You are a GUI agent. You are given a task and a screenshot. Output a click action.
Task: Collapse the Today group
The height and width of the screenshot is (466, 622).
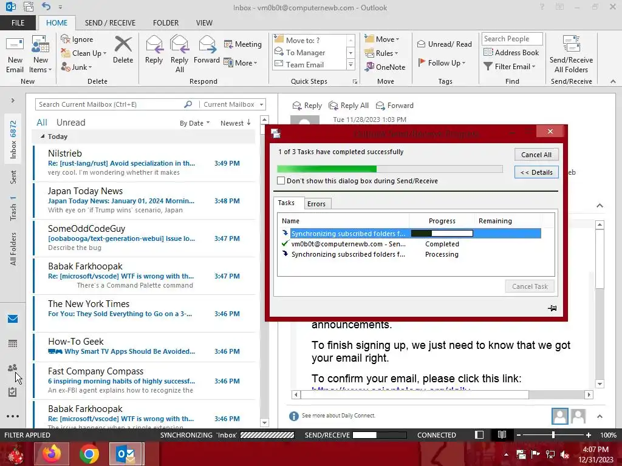(x=43, y=136)
